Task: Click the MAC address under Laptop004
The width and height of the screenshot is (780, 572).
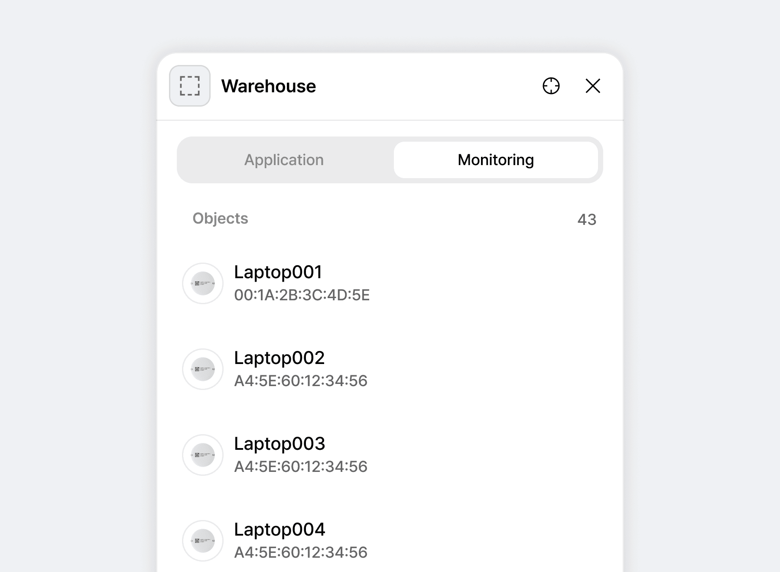Action: coord(300,552)
